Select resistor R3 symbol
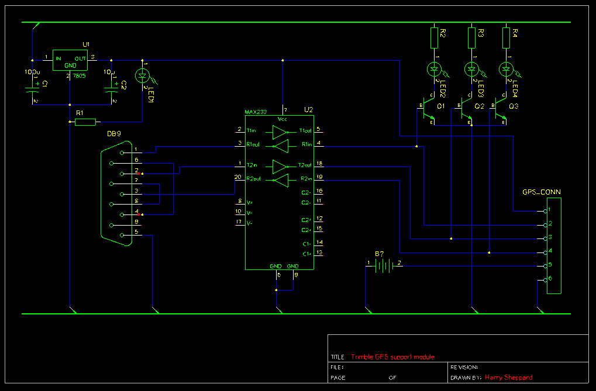Screen dimensions: 596x391 pyautogui.click(x=471, y=38)
